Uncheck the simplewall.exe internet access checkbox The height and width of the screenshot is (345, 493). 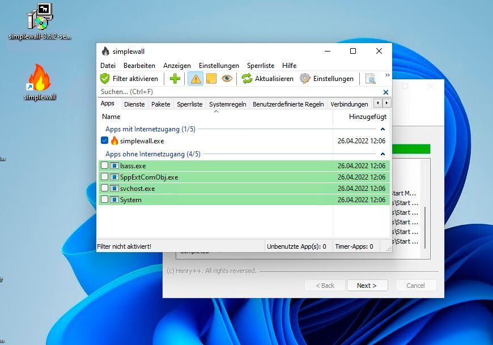click(x=104, y=140)
